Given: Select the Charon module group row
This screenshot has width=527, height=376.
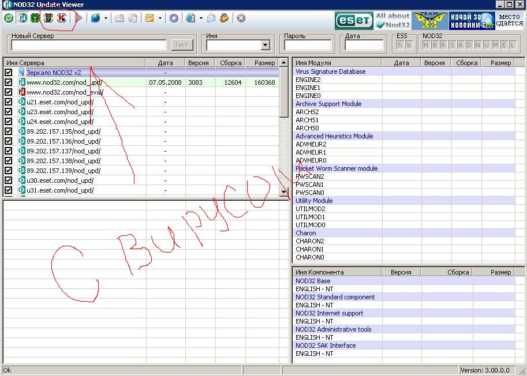Looking at the screenshot, I should [403, 233].
